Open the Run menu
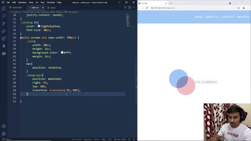 42,2
